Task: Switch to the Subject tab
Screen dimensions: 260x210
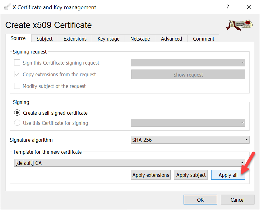Action: pos(45,39)
